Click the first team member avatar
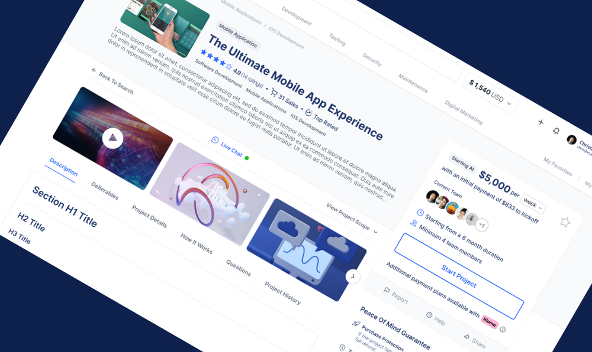The height and width of the screenshot is (352, 592). [432, 197]
